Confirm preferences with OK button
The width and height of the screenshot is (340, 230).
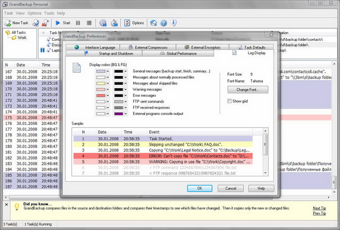(200, 188)
